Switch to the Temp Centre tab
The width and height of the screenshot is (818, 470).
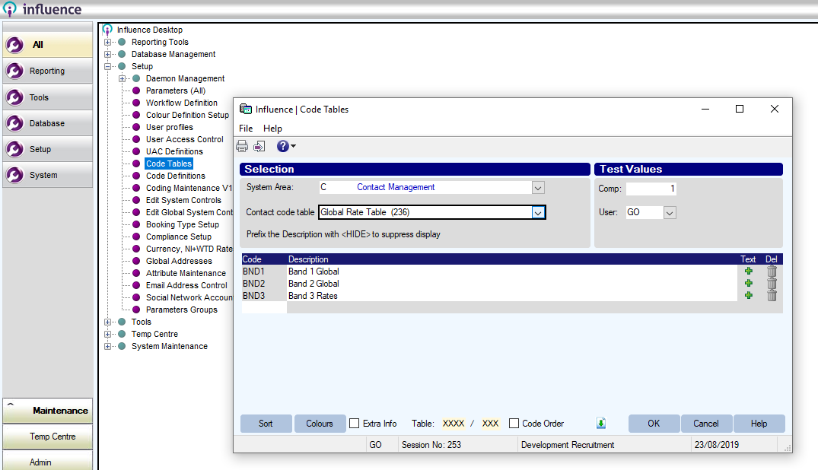[47, 437]
